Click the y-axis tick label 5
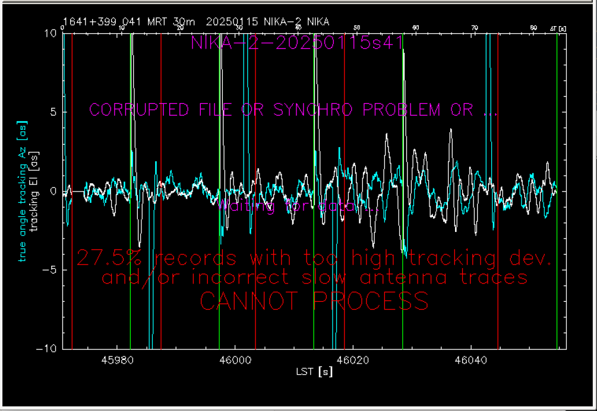Image resolution: width=597 pixels, height=411 pixels. (x=53, y=112)
